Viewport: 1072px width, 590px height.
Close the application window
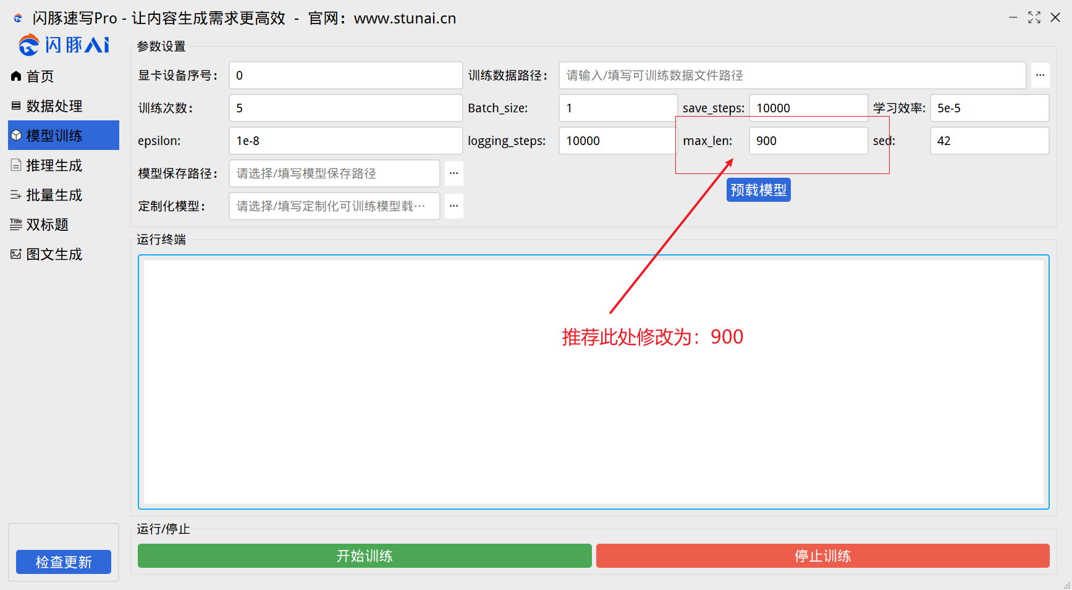click(1055, 17)
